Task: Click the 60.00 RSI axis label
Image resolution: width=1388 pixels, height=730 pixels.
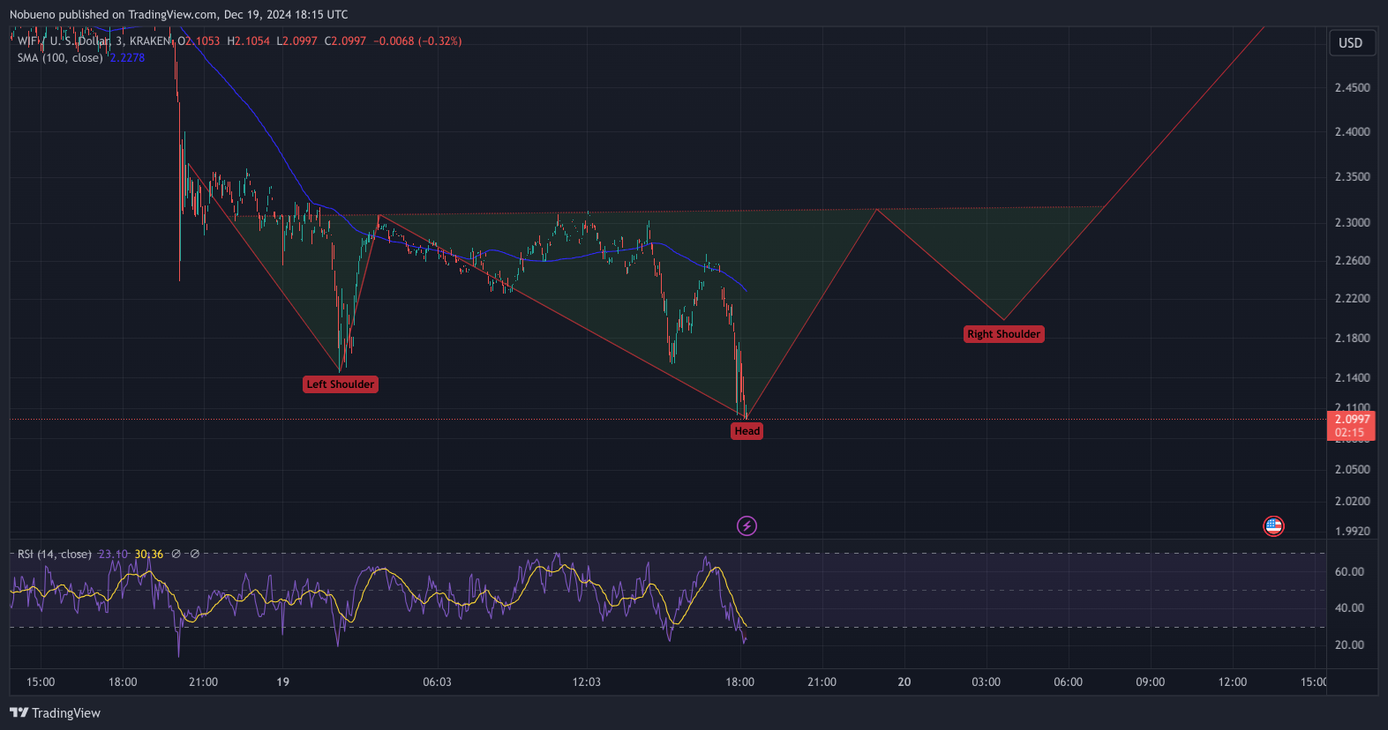Action: point(1349,571)
